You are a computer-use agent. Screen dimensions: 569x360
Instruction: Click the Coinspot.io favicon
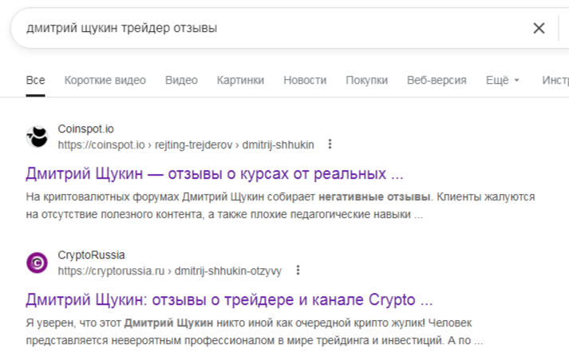point(38,136)
